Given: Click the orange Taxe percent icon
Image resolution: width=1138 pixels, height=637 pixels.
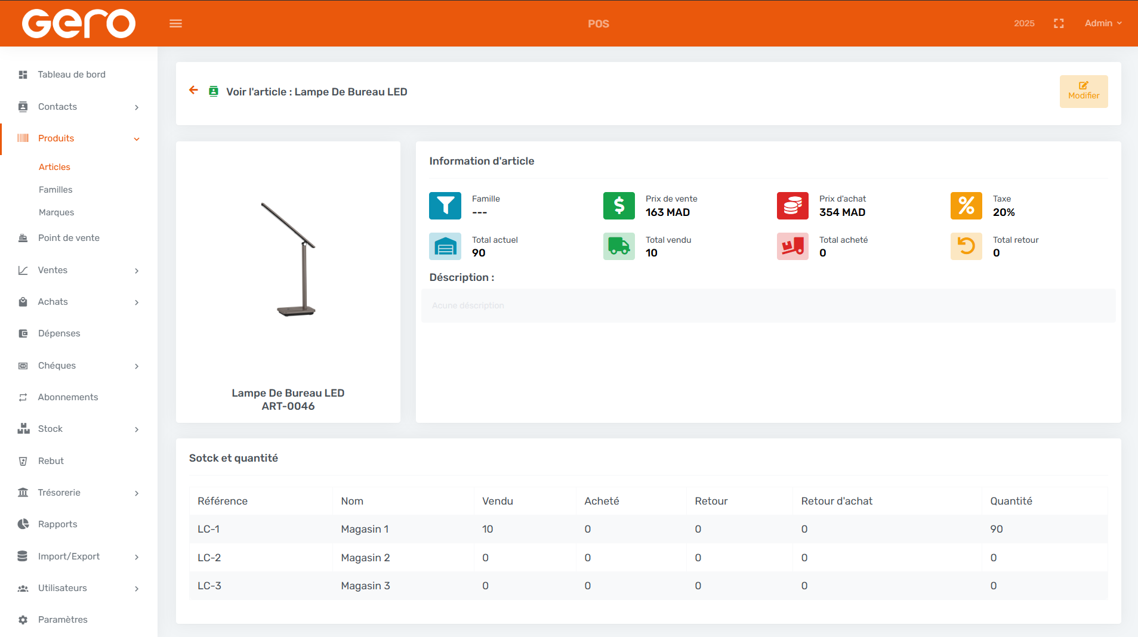Looking at the screenshot, I should pos(966,206).
